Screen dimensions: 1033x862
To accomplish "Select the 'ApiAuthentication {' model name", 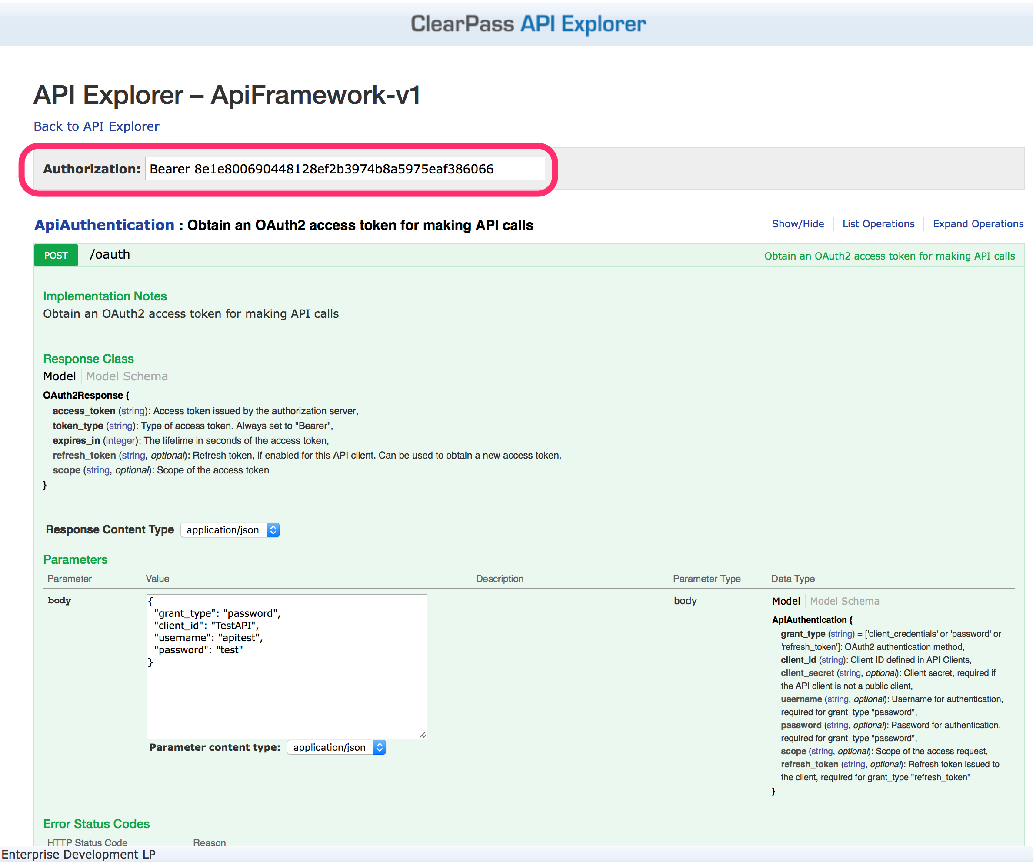I will point(812,619).
